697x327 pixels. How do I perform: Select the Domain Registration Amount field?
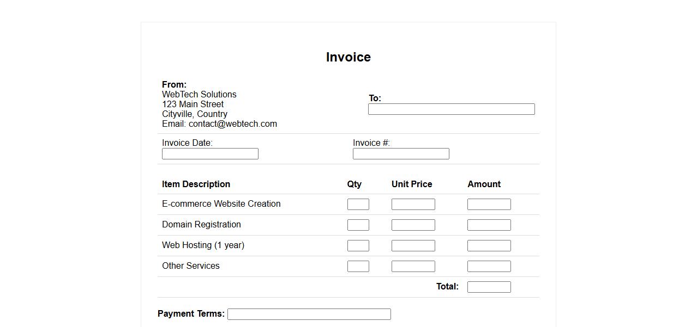pyautogui.click(x=489, y=225)
